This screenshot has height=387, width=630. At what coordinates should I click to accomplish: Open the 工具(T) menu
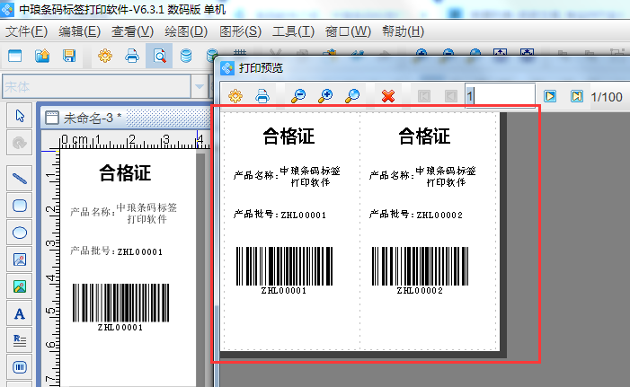[293, 31]
